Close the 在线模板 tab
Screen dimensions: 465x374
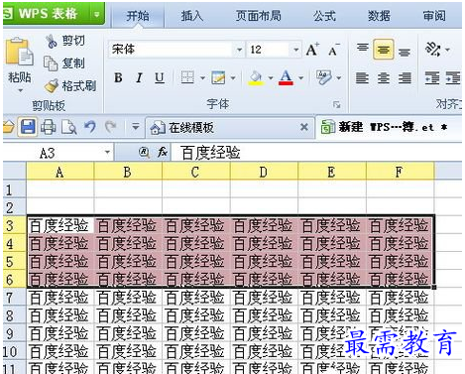click(304, 127)
